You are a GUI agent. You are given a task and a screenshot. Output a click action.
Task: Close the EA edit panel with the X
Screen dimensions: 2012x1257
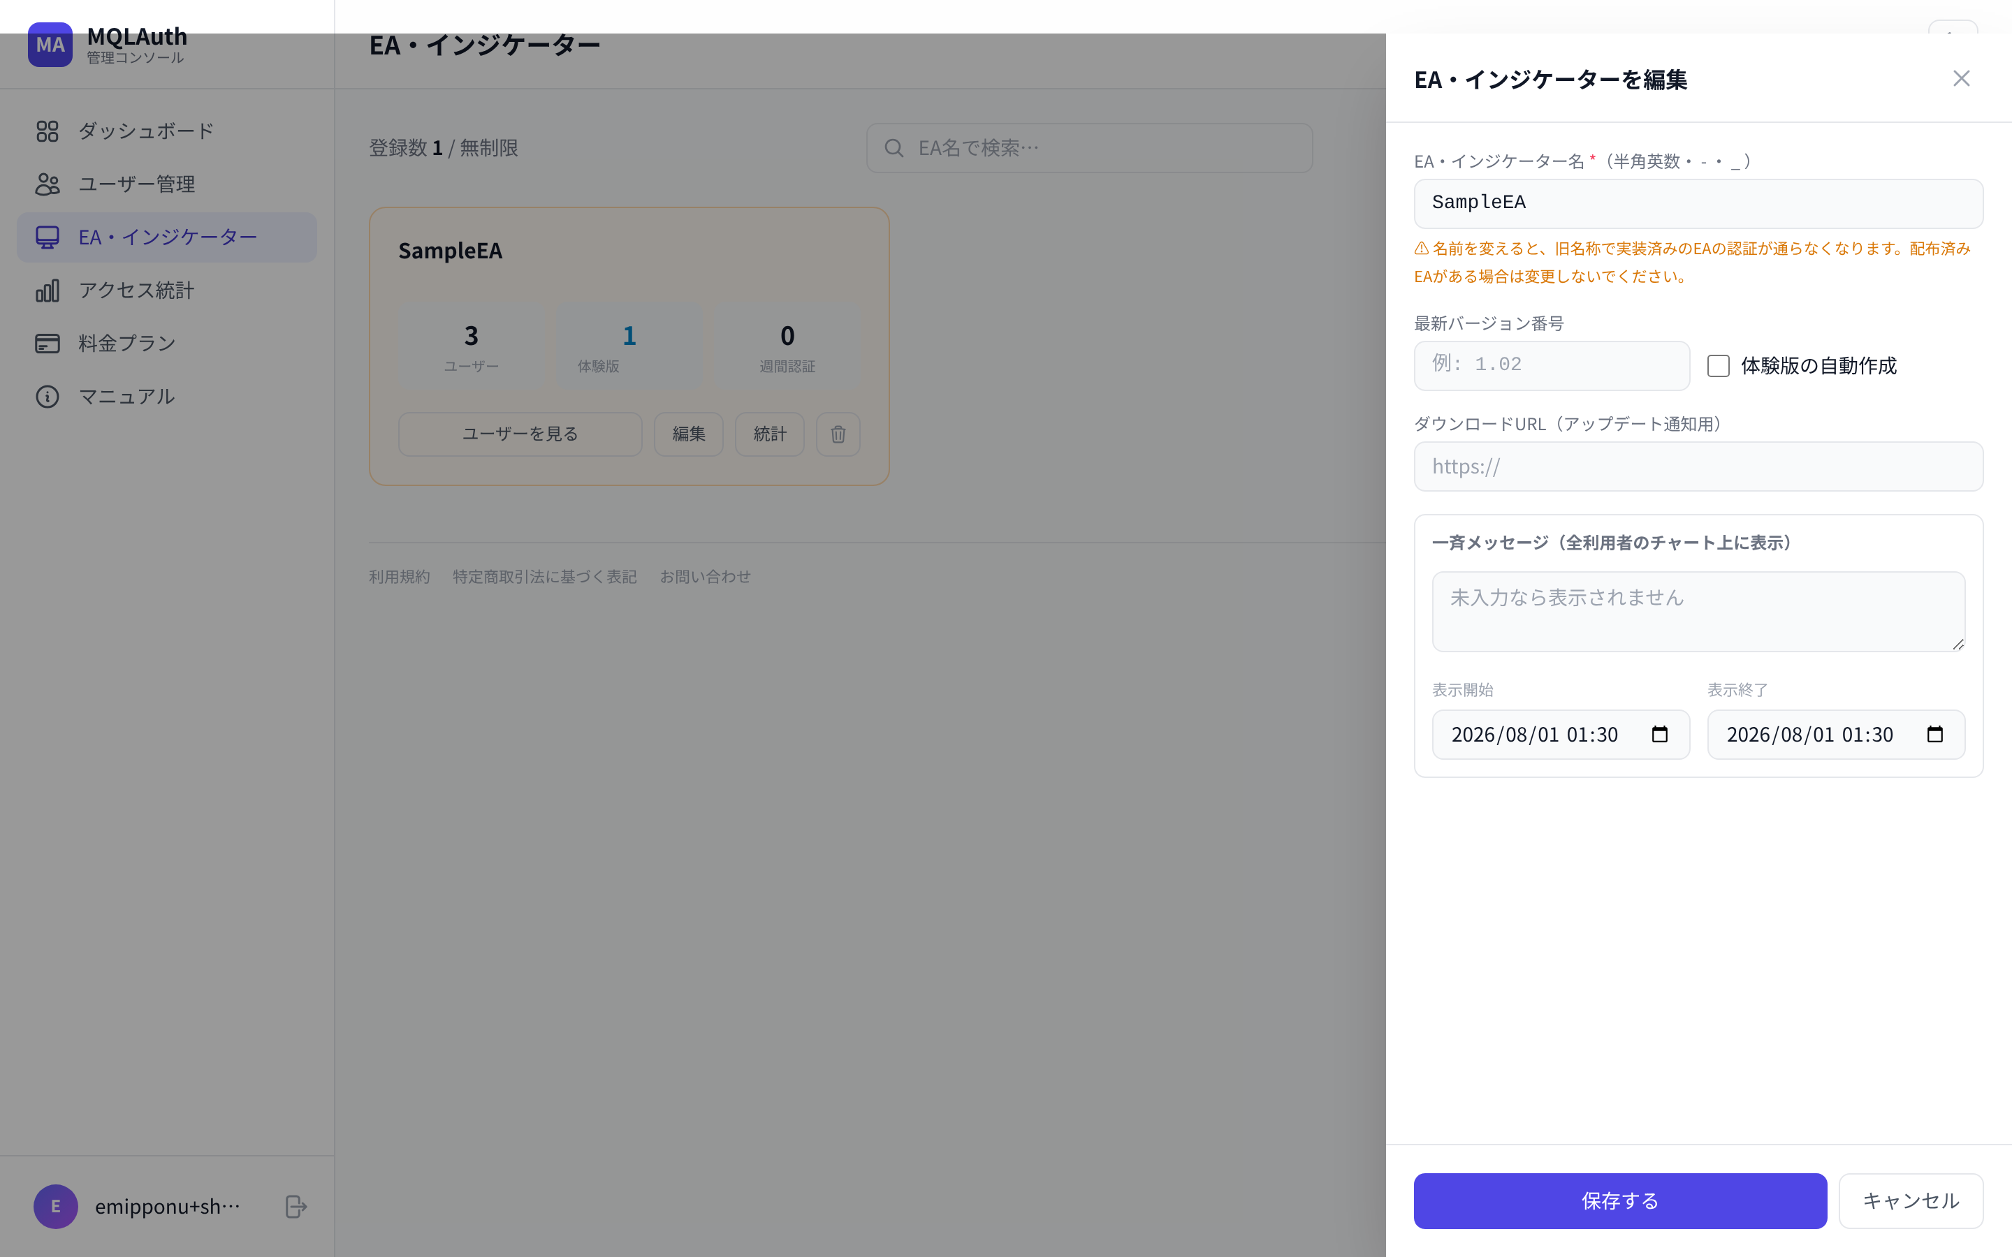(1960, 78)
